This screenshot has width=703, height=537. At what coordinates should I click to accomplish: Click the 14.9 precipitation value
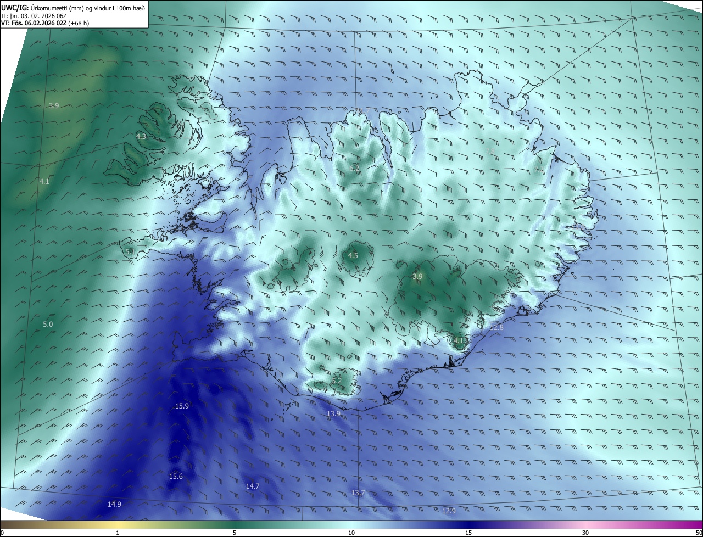click(x=114, y=505)
